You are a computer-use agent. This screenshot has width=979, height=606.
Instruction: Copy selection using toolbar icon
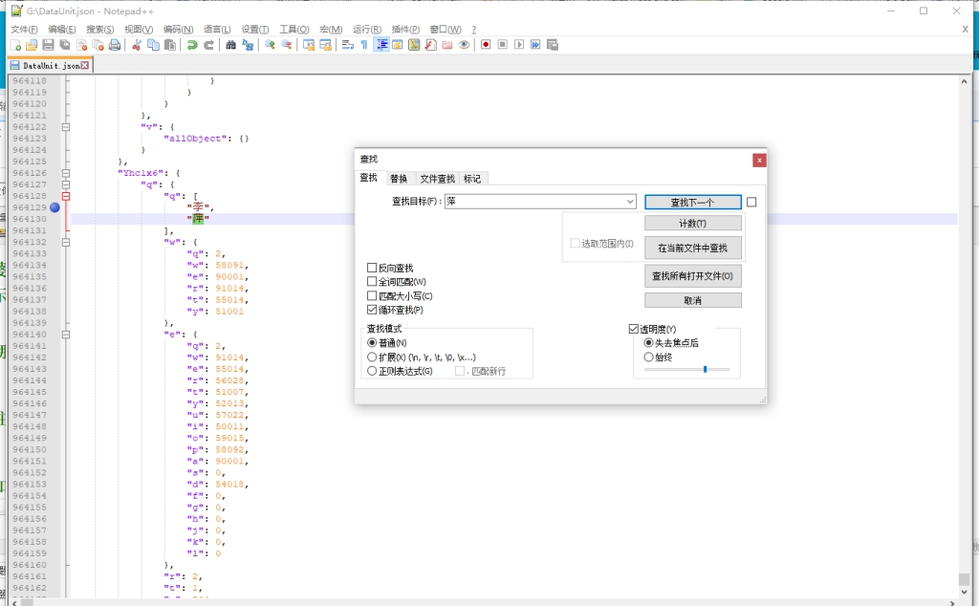click(153, 45)
